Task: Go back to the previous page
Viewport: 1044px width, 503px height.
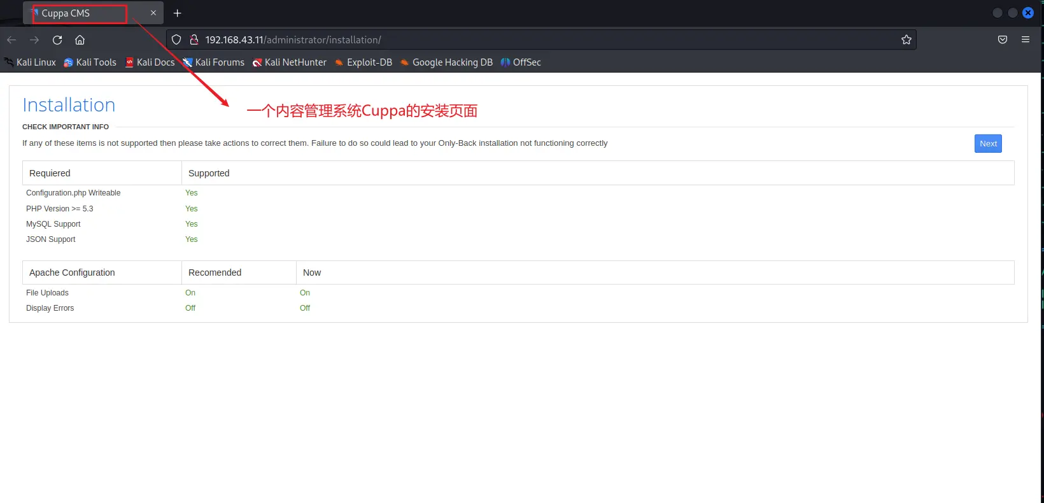Action: coord(11,40)
